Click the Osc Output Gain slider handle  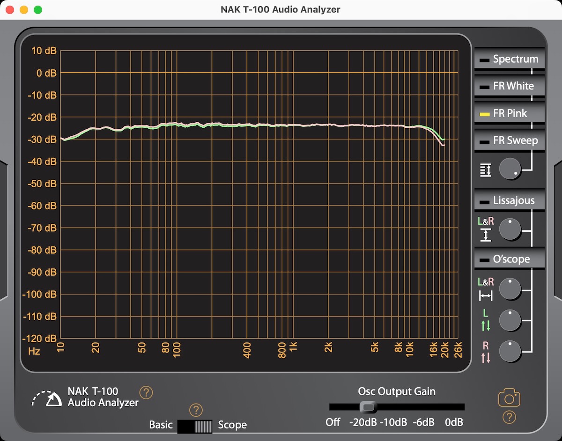point(369,406)
